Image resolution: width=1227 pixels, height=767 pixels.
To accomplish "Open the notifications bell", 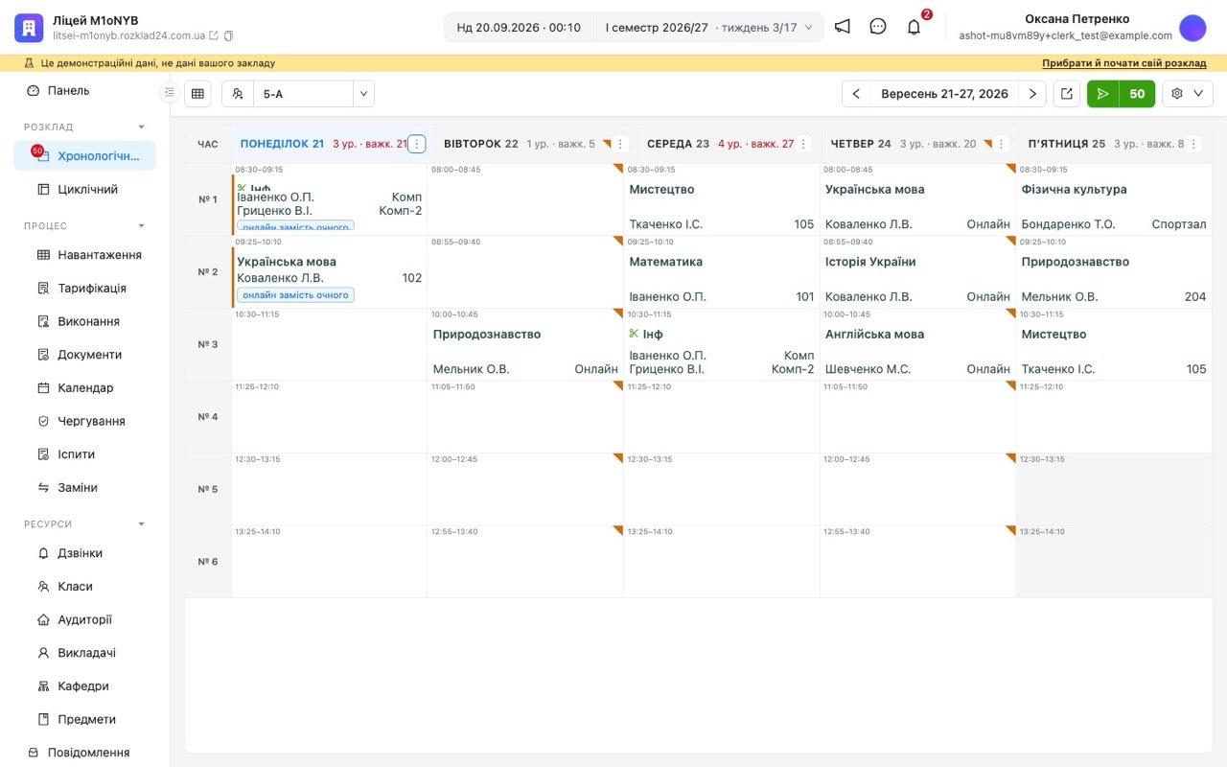I will (914, 27).
